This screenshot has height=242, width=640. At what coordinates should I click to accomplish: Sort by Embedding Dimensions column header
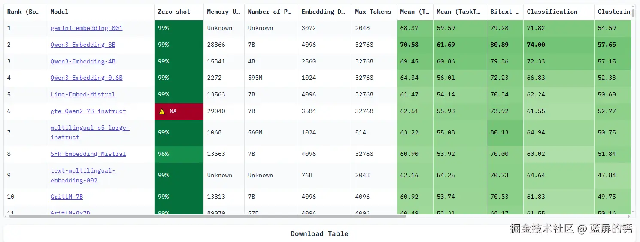tap(325, 12)
